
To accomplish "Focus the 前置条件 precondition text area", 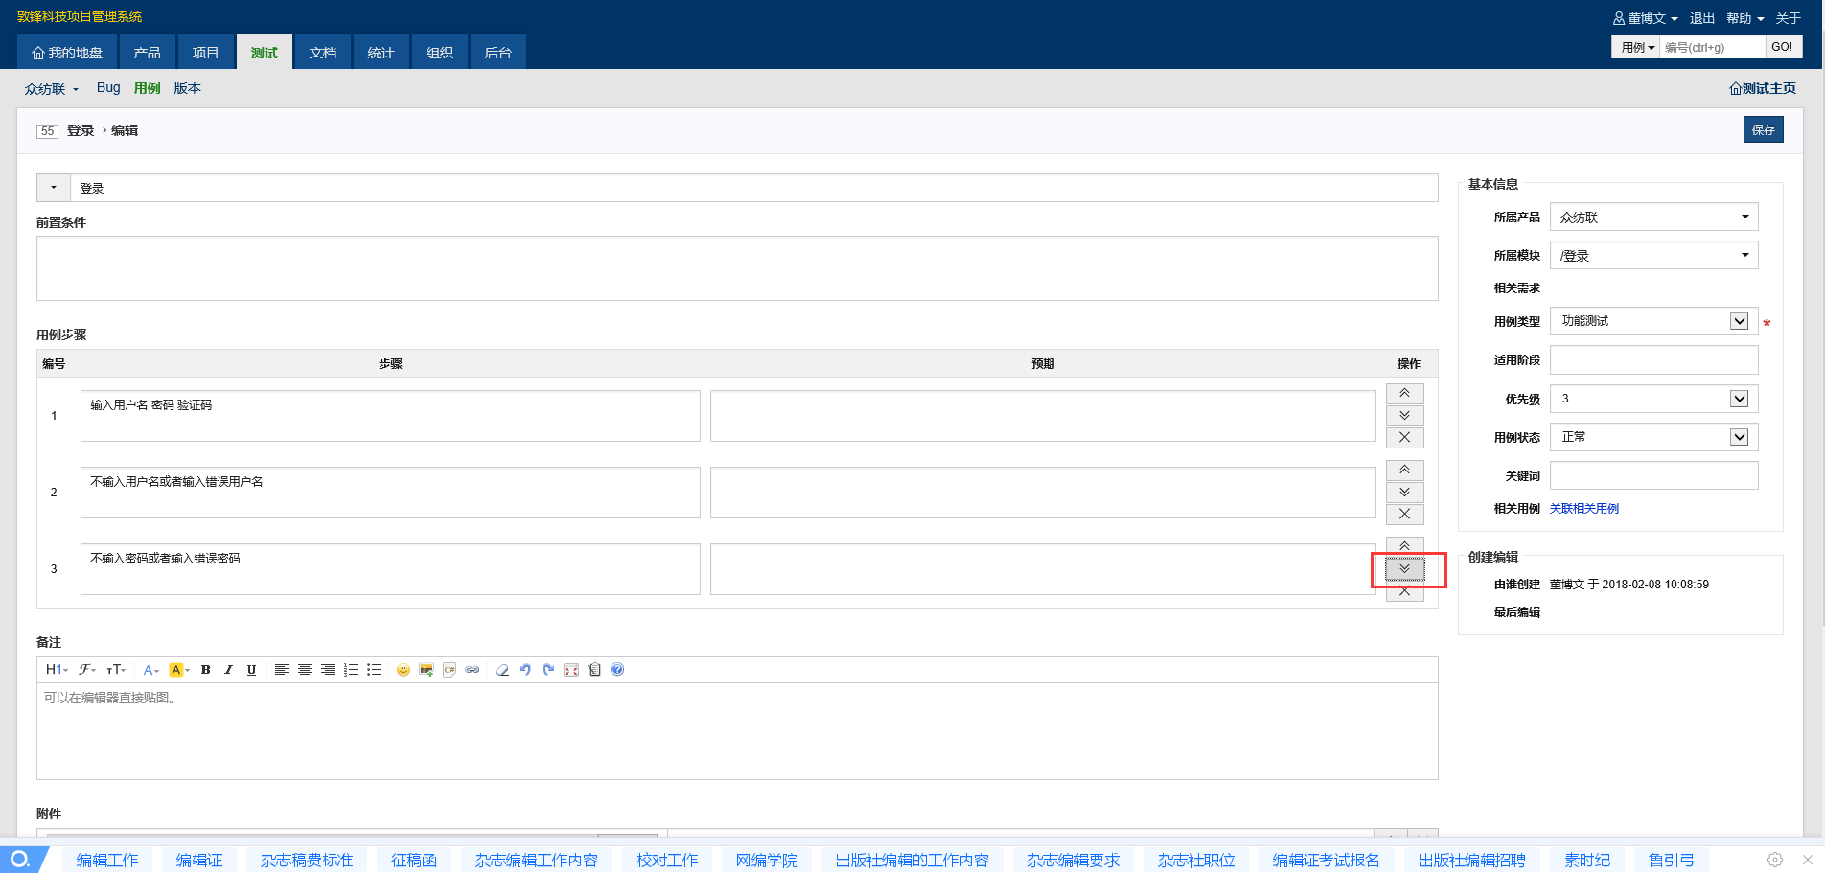I will pos(737,268).
